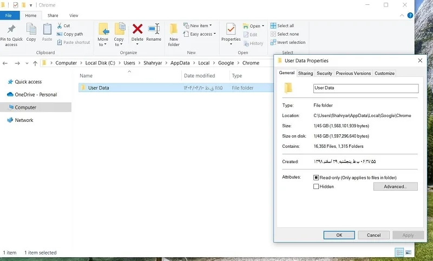433x261 pixels.
Task: Select OneDrive - Personal in sidebar
Action: click(36, 94)
